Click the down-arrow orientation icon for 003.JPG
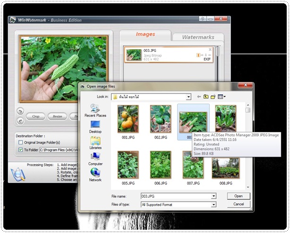 tap(206, 55)
